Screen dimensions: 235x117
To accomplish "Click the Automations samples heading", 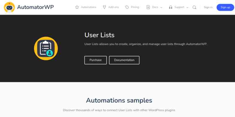I will [119, 100].
